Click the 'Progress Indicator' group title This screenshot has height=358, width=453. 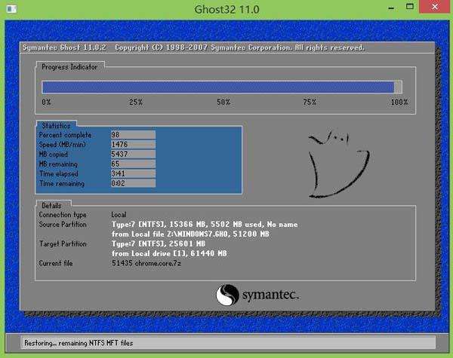click(x=69, y=67)
